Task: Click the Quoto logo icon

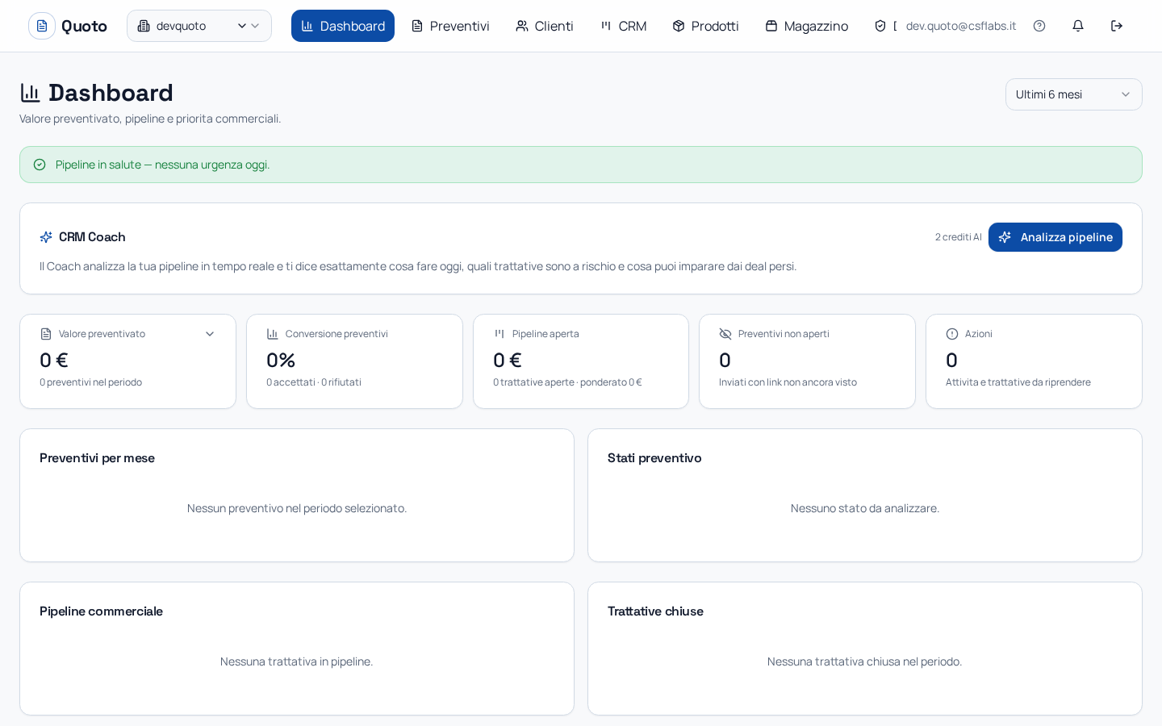Action: click(x=42, y=26)
